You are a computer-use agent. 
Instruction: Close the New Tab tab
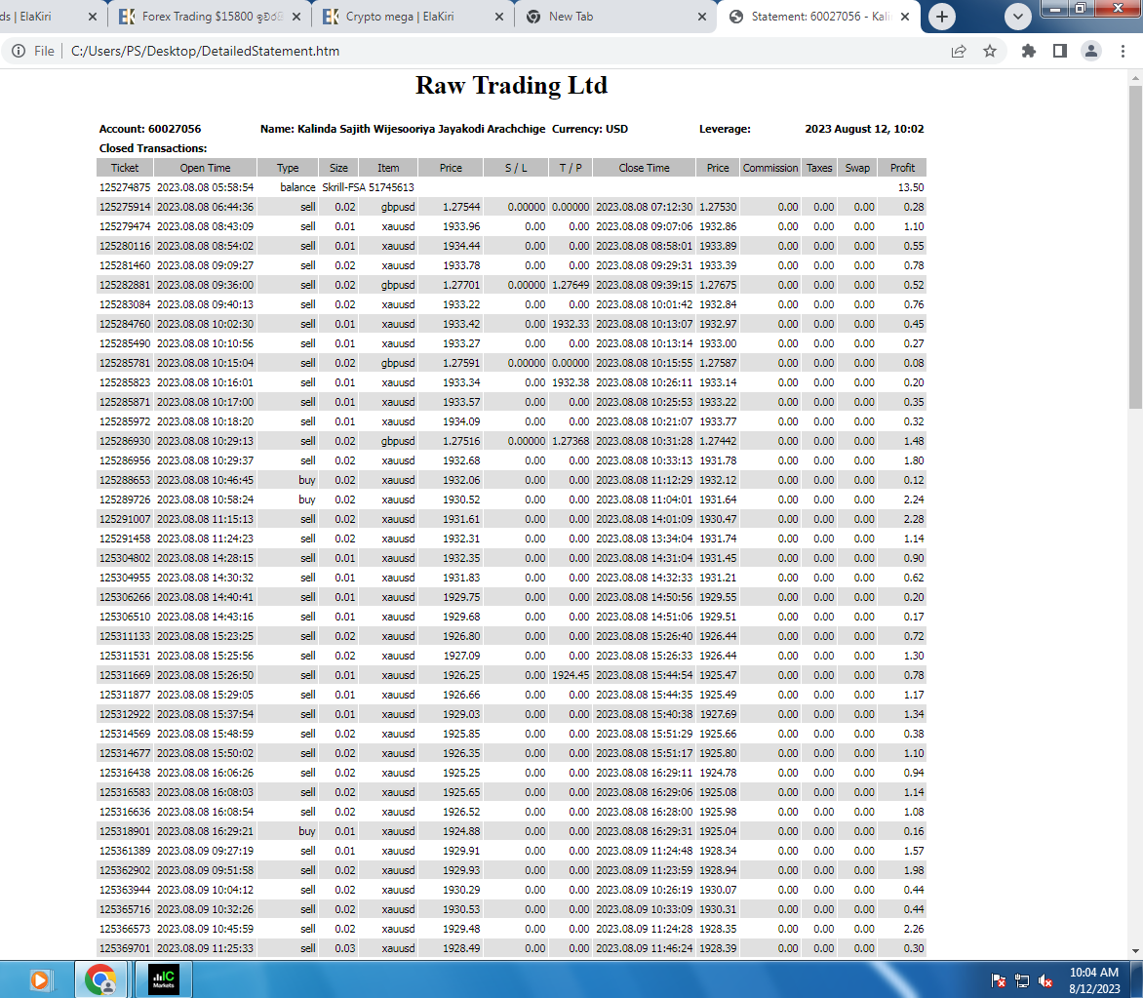pyautogui.click(x=702, y=16)
